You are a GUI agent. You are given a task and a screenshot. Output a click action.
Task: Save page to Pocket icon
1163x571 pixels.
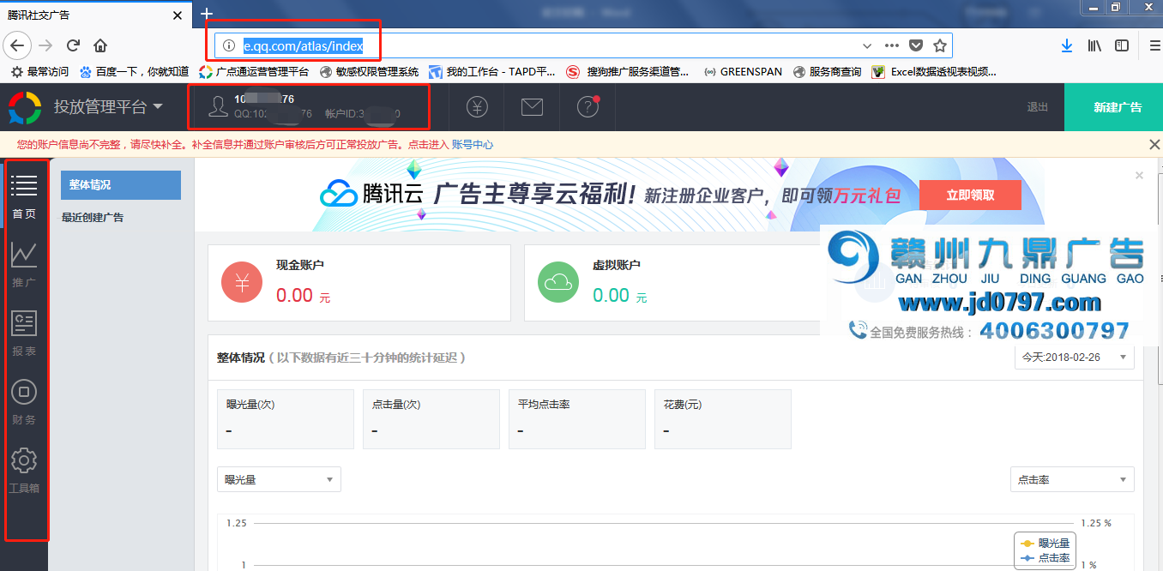point(916,45)
